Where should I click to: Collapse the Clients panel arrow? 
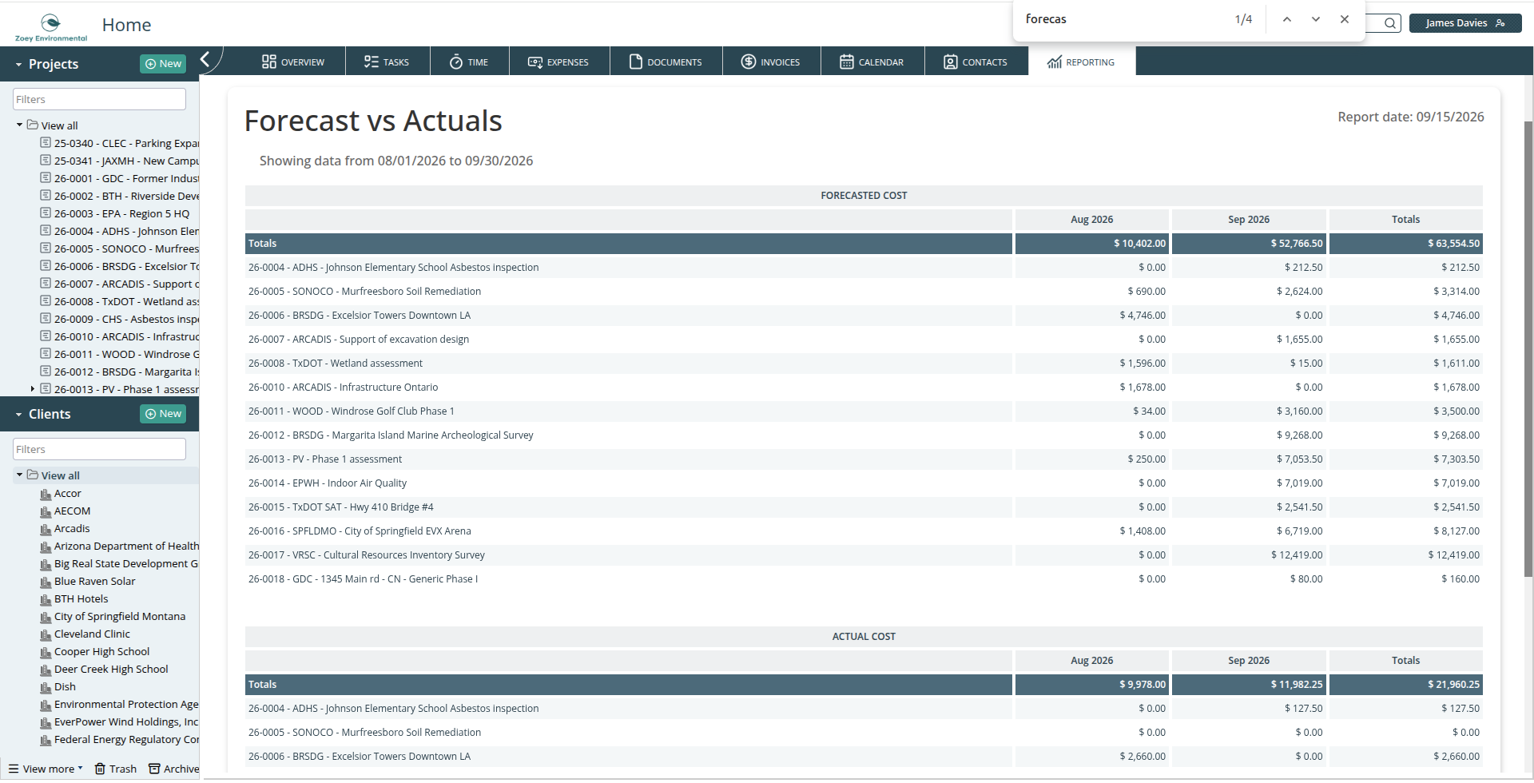tap(18, 415)
